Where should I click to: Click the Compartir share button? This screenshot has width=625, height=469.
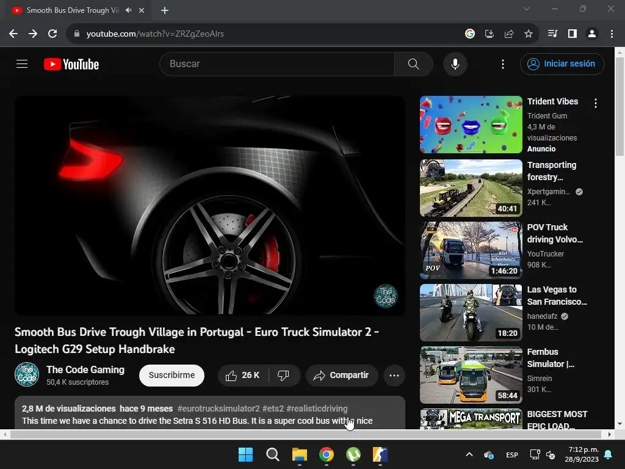(342, 376)
